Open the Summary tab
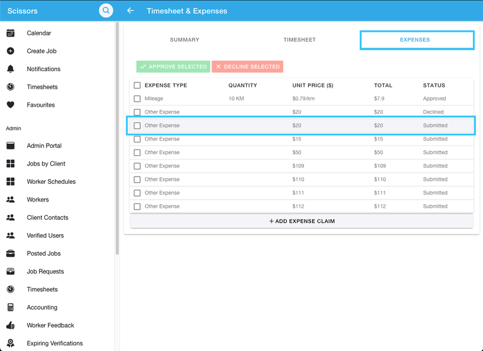Image resolution: width=483 pixels, height=351 pixels. click(184, 39)
